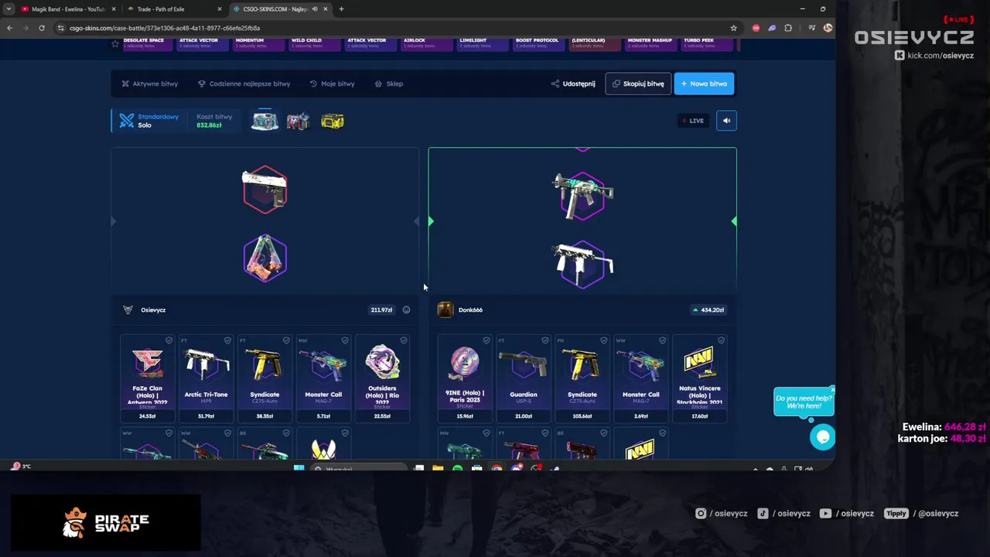
Task: Open Spotify from the taskbar
Action: [x=457, y=468]
